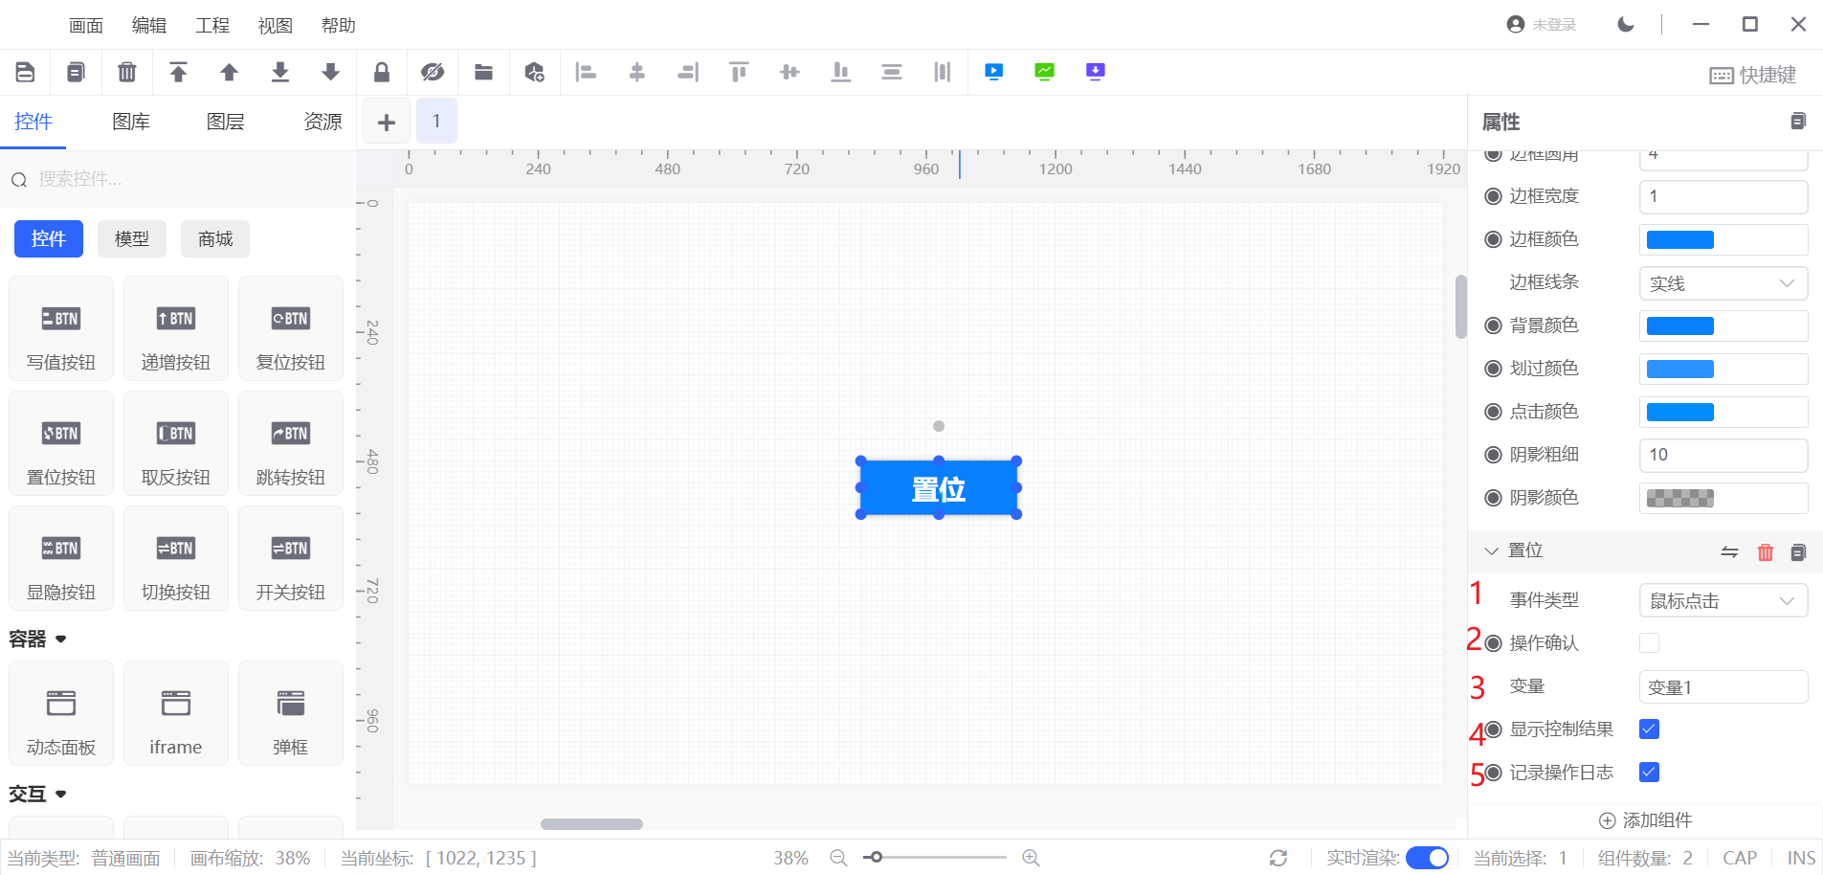Viewport: 1823px width, 875px height.
Task: Enable the 操作确认 checkbox
Action: point(1649,643)
